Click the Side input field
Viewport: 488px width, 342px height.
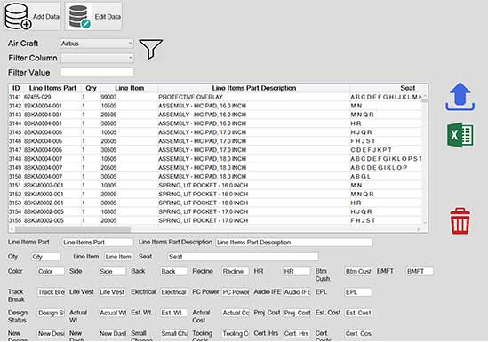point(112,272)
